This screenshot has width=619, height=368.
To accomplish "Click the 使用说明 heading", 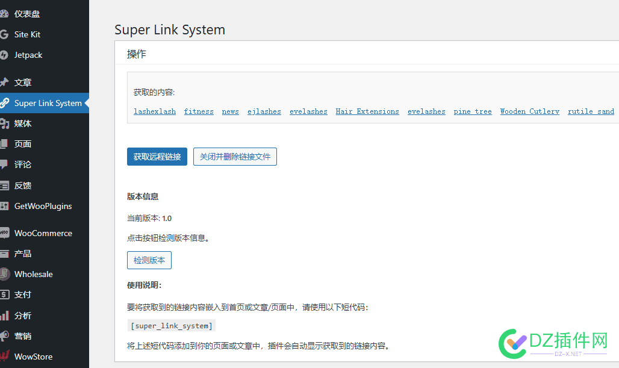I will tap(145, 285).
